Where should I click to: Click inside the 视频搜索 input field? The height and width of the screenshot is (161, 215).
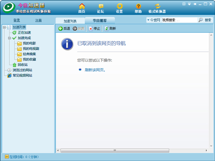[178, 20]
